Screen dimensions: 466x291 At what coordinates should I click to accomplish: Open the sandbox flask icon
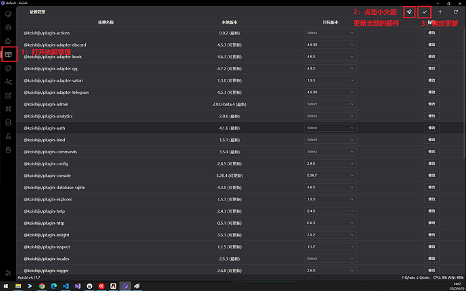tap(8, 136)
